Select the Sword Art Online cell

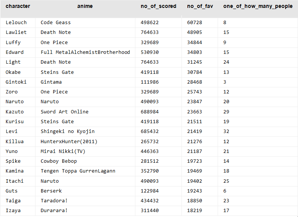click(65, 112)
